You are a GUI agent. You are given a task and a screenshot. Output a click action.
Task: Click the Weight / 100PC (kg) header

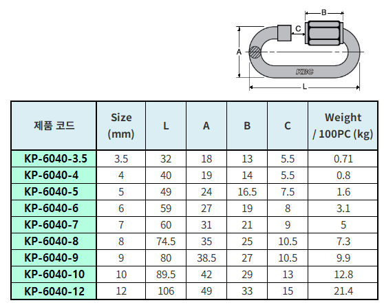(343, 126)
